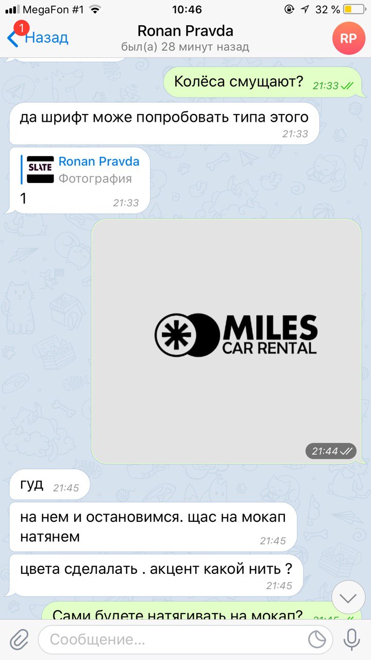Tap the Wi-Fi status icon
The height and width of the screenshot is (660, 371).
click(95, 9)
